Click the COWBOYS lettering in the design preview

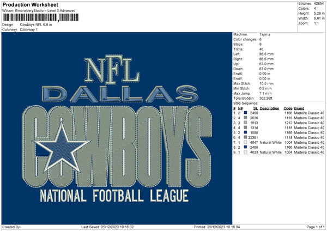pyautogui.click(x=117, y=147)
